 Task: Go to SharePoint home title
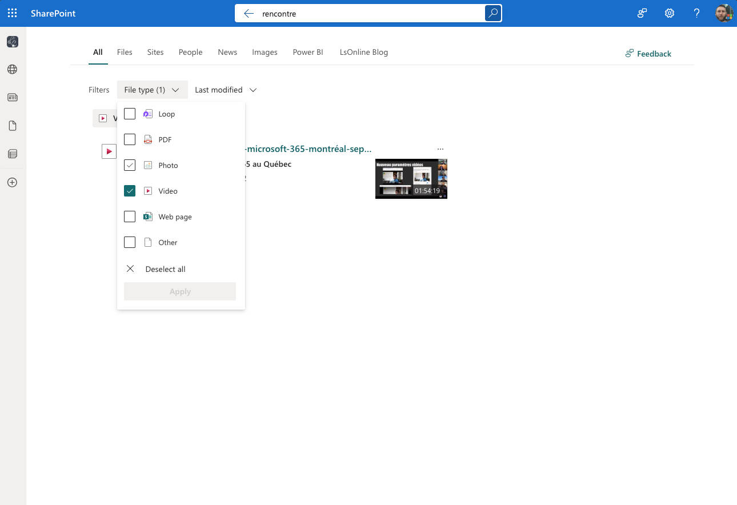[53, 13]
